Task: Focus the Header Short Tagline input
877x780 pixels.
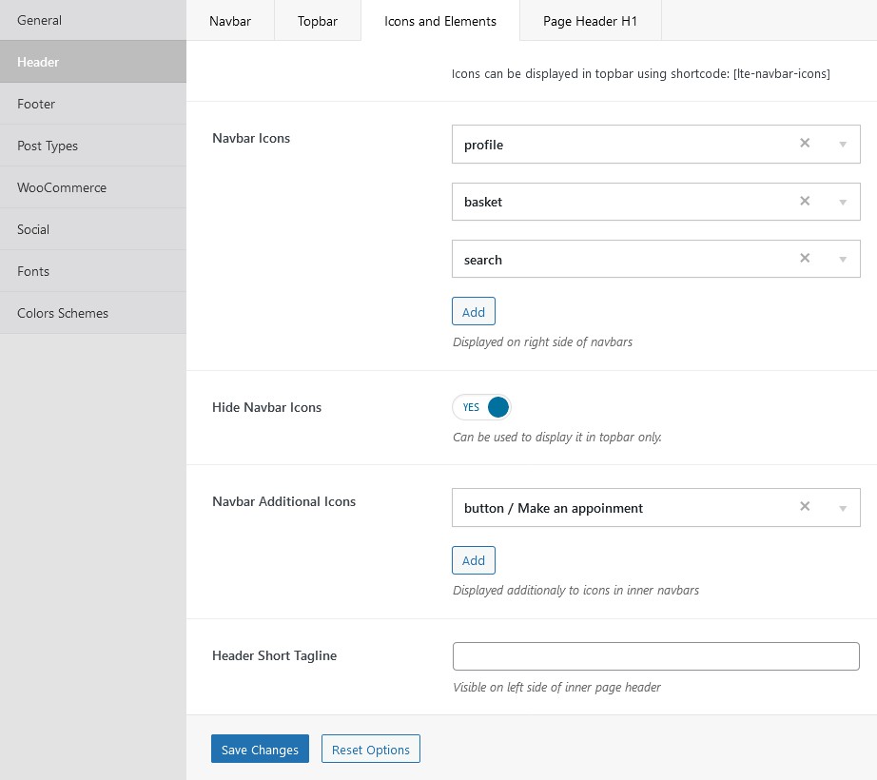Action: pyautogui.click(x=655, y=656)
